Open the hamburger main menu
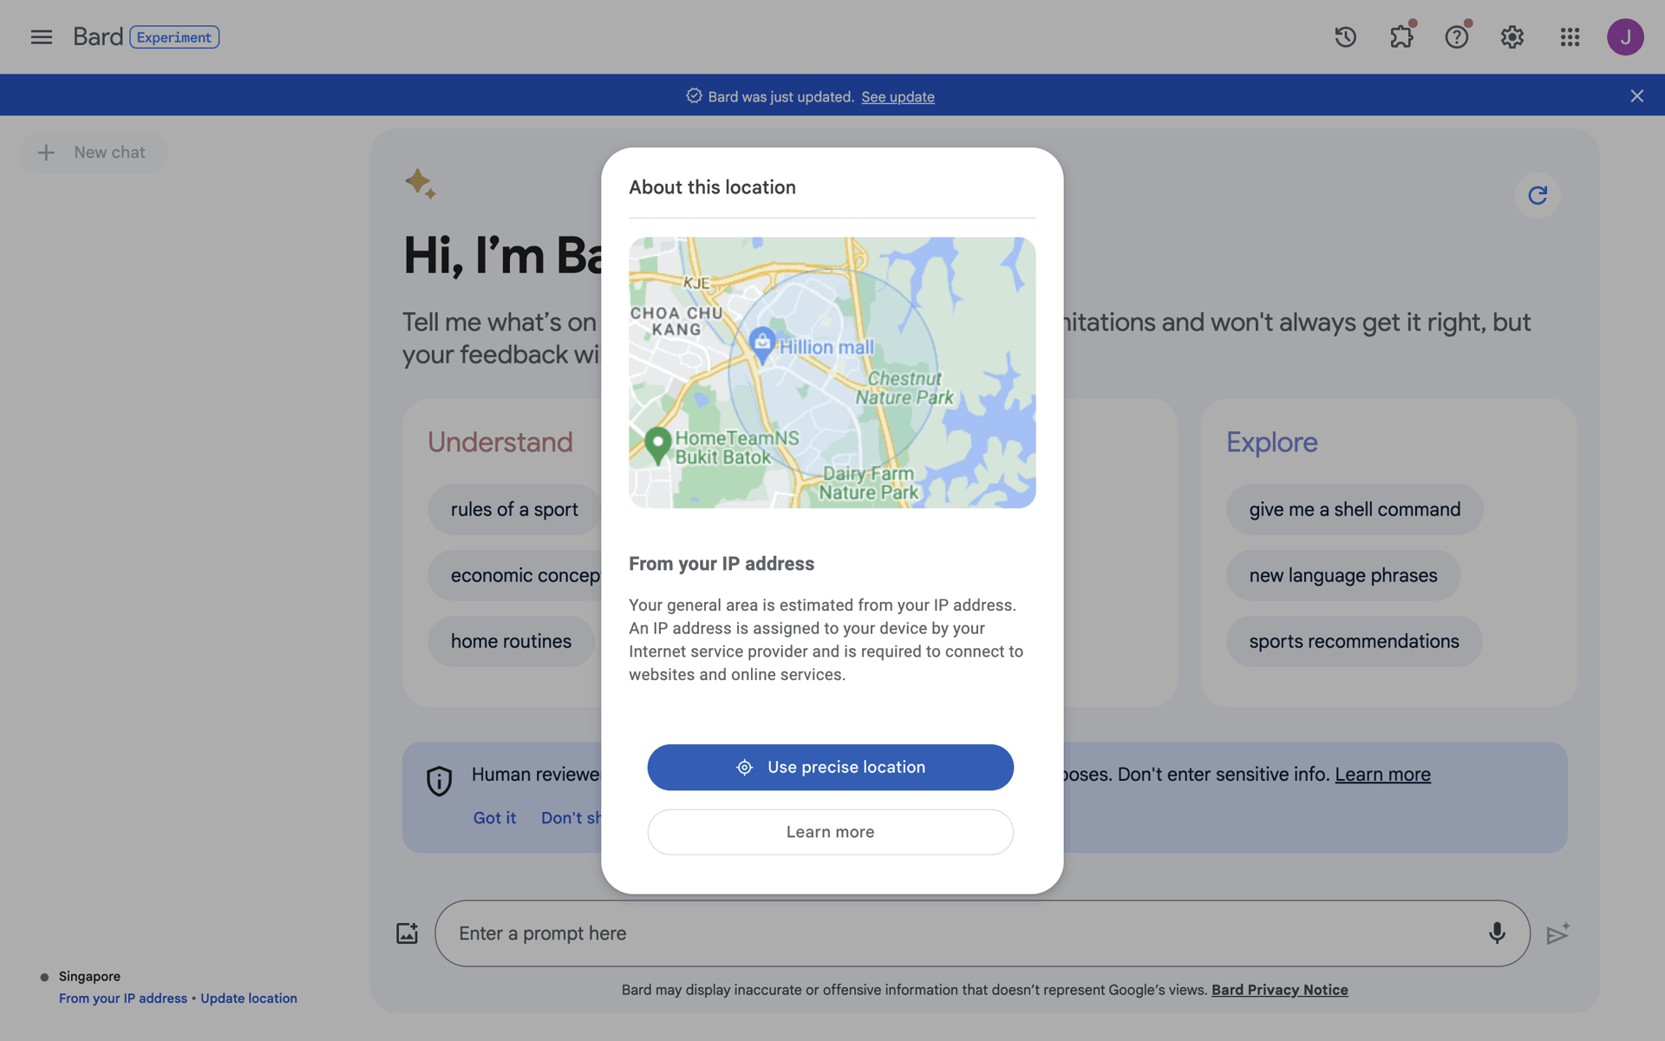This screenshot has width=1665, height=1041. 41,36
